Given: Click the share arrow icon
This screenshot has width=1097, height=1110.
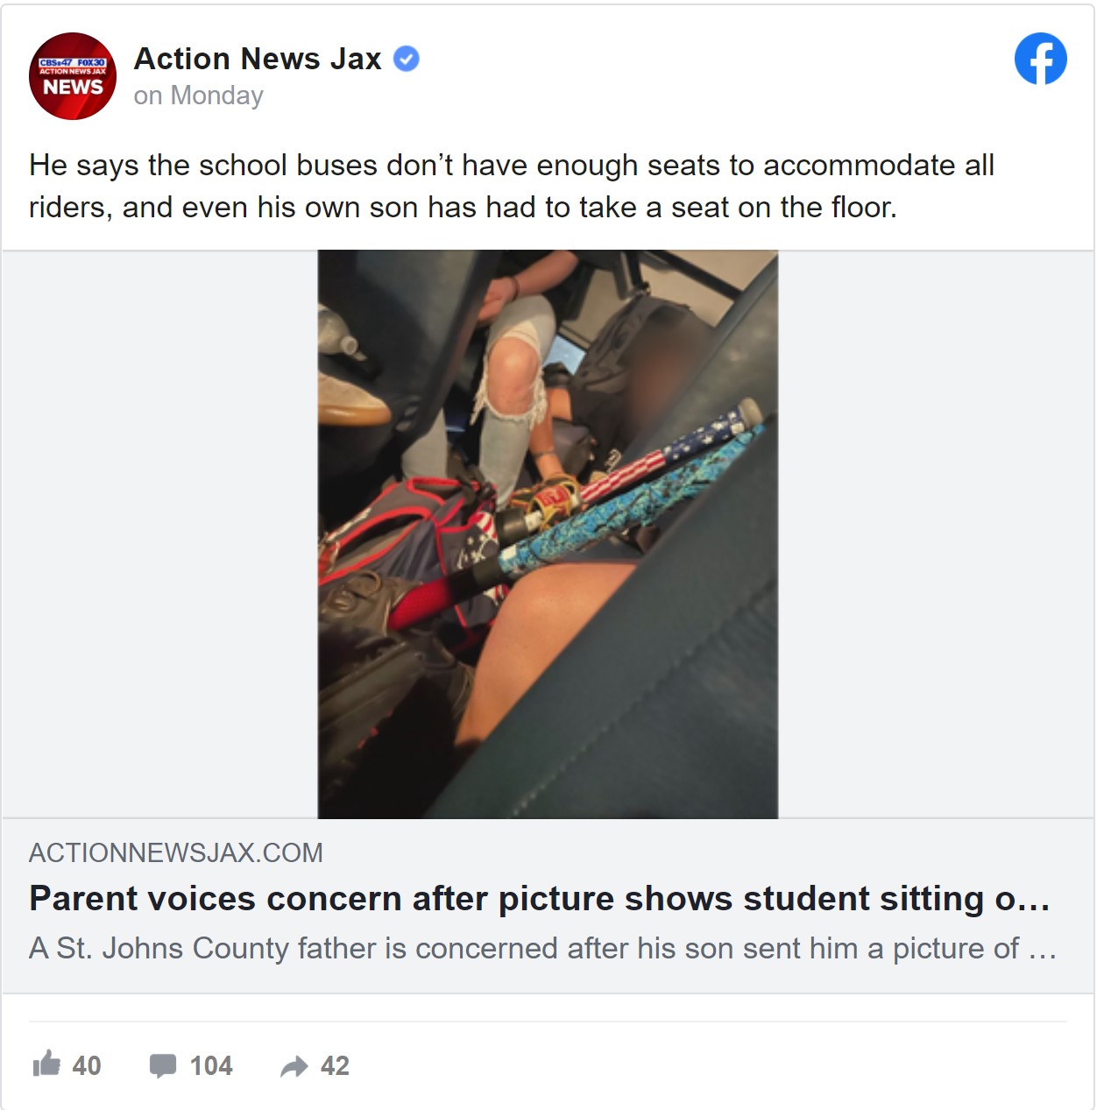Looking at the screenshot, I should [x=294, y=1066].
